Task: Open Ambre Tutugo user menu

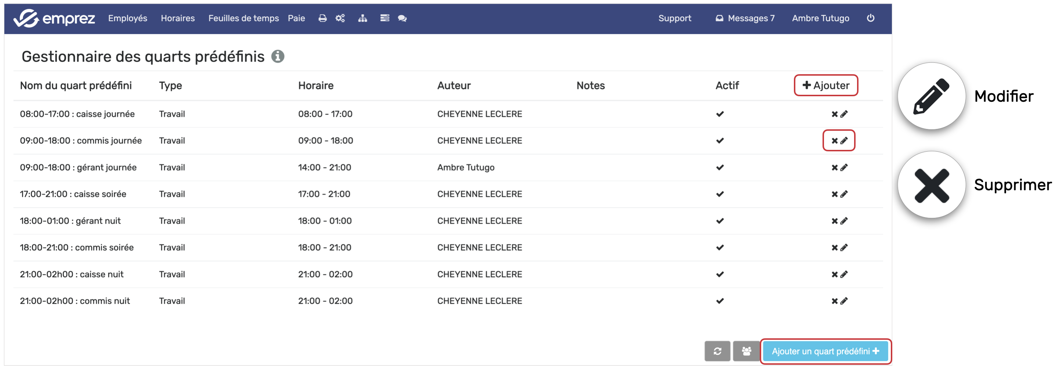Action: 820,18
